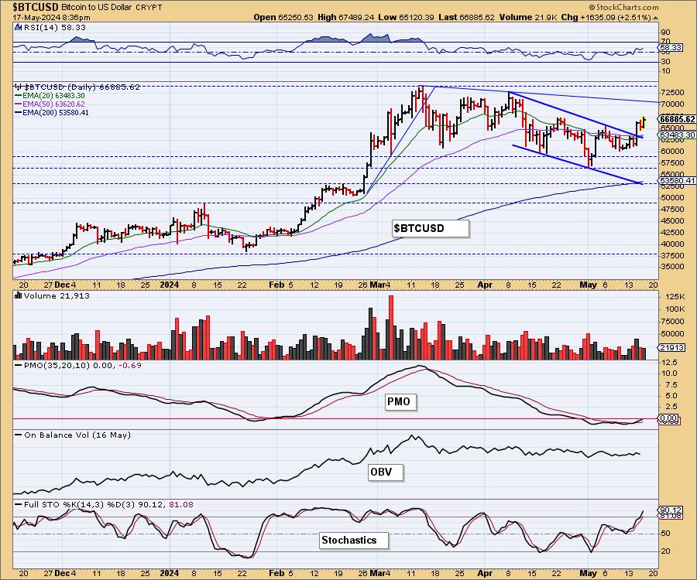
Task: Click the line icon before Full STO legend
Action: pyautogui.click(x=19, y=504)
